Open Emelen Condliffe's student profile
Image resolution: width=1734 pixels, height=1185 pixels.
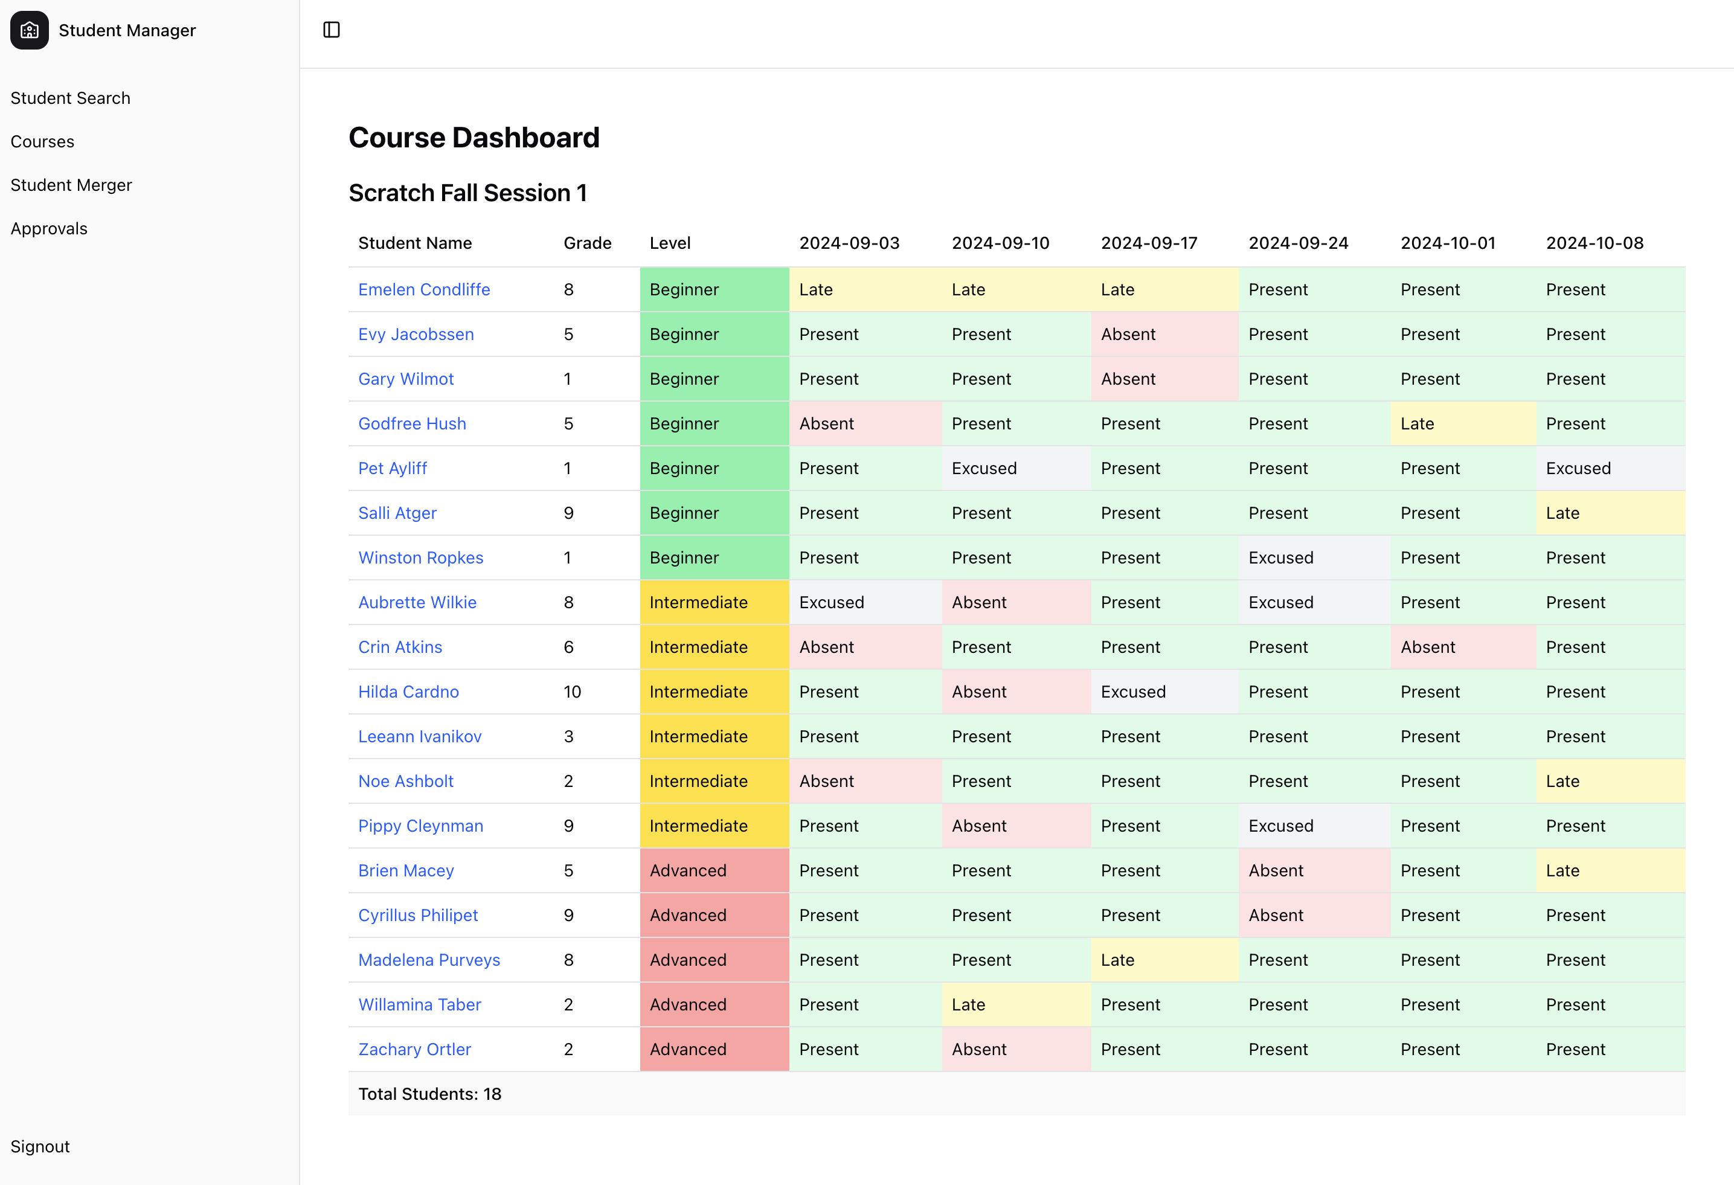(x=424, y=289)
